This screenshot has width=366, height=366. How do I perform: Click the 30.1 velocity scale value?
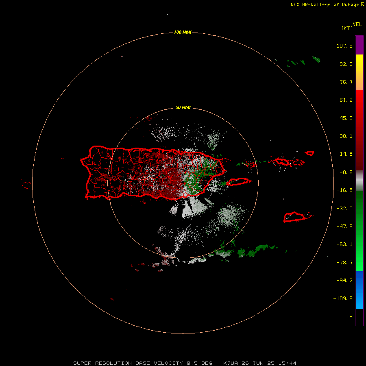(346, 136)
